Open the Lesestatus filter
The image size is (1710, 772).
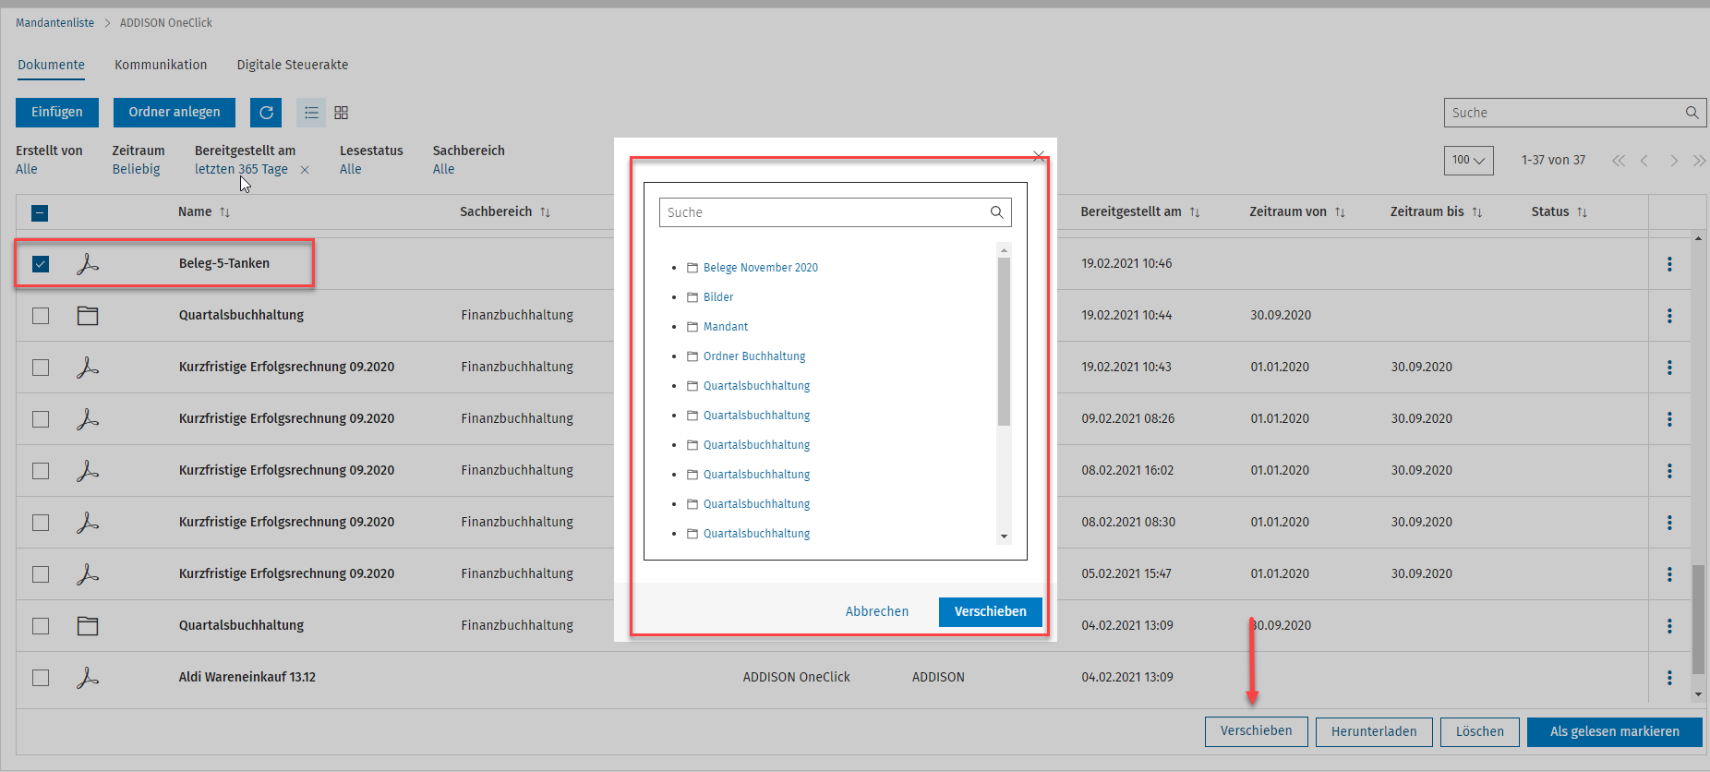[x=351, y=169]
